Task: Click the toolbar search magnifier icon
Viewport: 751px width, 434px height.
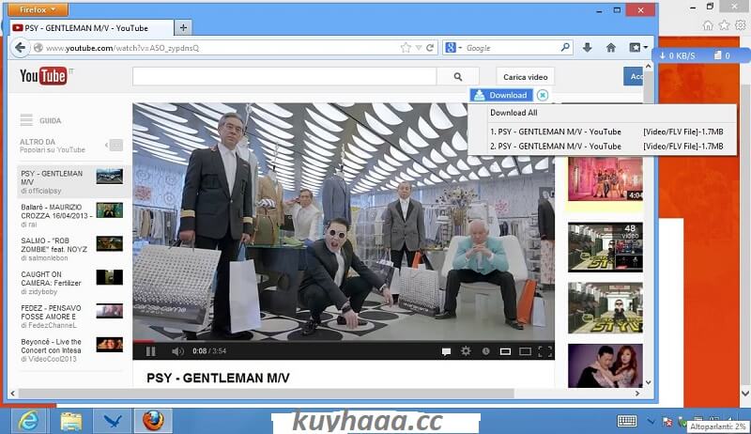Action: 565,47
